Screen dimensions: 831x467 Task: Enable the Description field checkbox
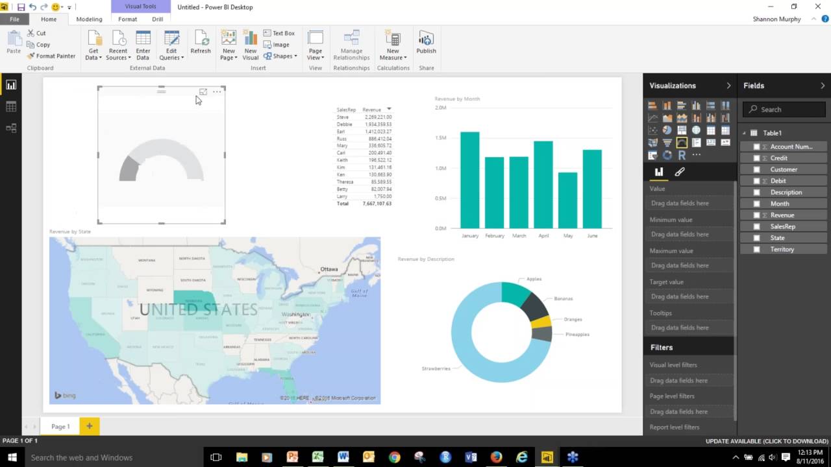756,192
